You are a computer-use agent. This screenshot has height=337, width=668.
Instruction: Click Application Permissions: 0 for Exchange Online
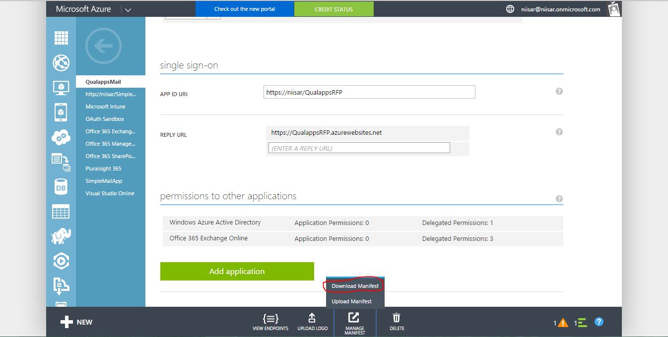coord(332,239)
